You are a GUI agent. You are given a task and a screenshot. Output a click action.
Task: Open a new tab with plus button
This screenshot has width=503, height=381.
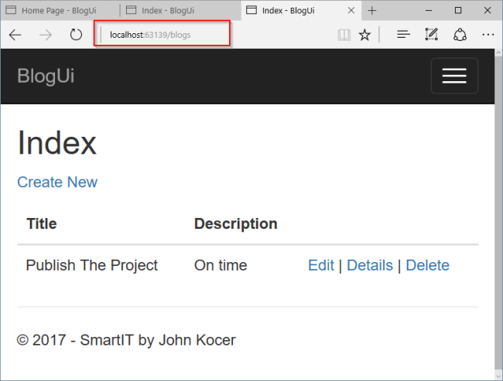tap(371, 11)
